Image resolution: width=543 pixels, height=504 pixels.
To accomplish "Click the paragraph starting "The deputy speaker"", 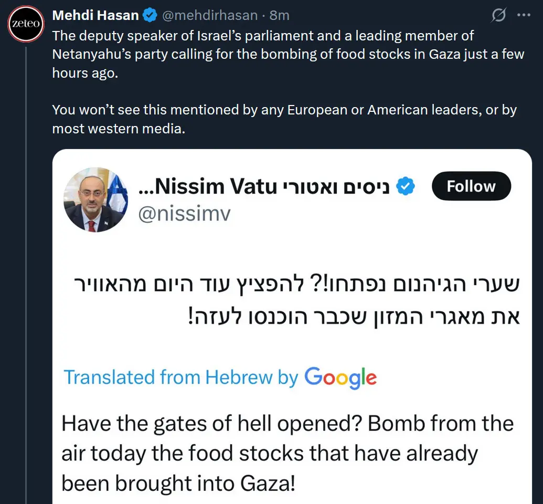I will 288,54.
